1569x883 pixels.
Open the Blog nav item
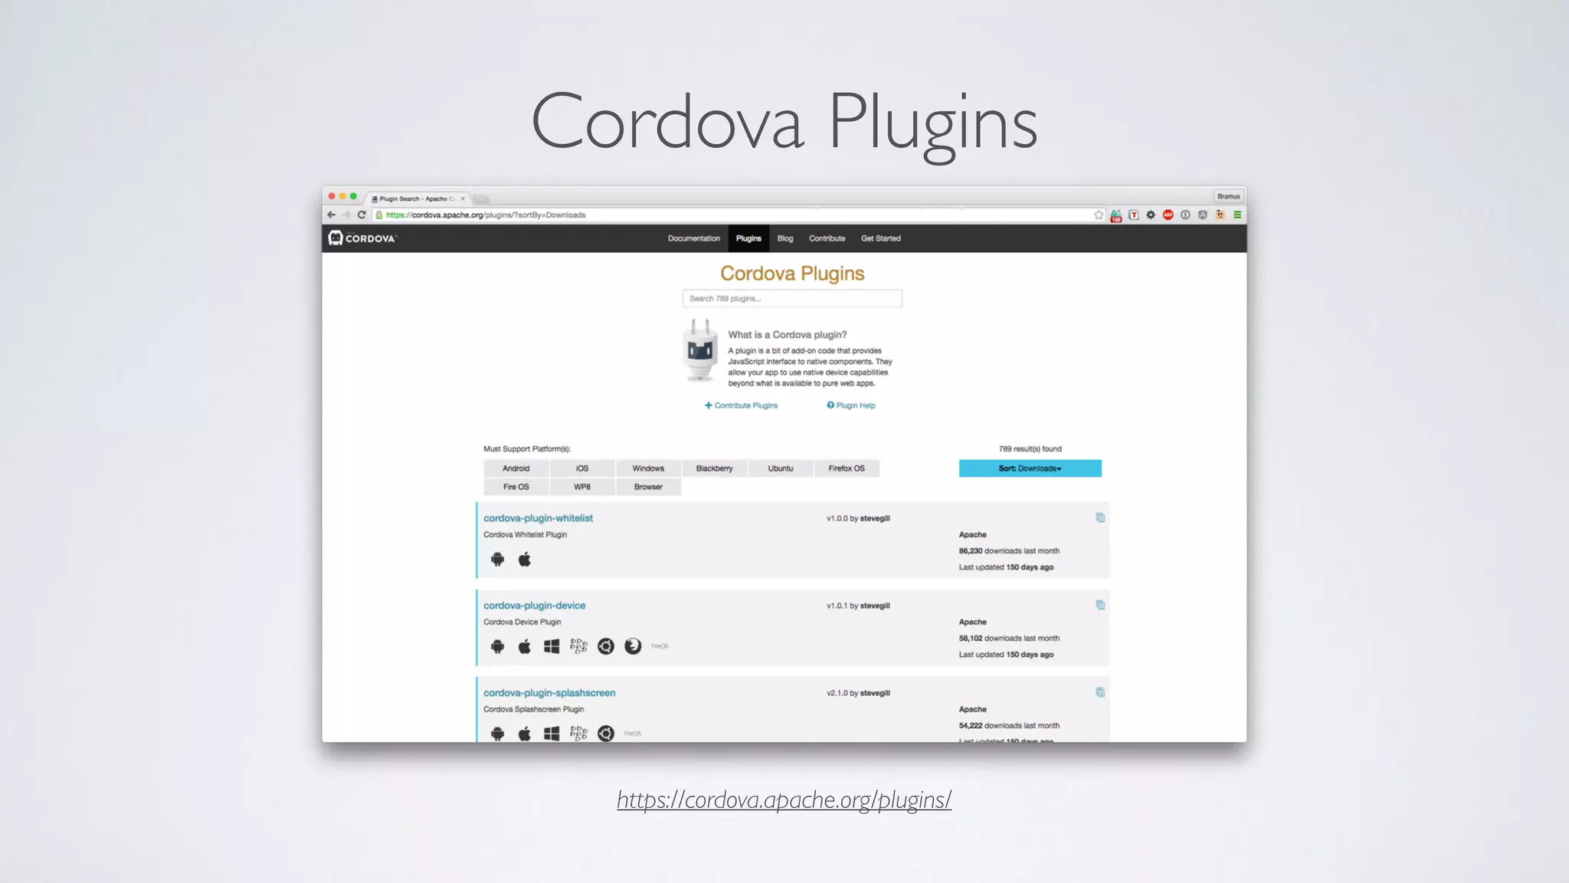point(785,238)
